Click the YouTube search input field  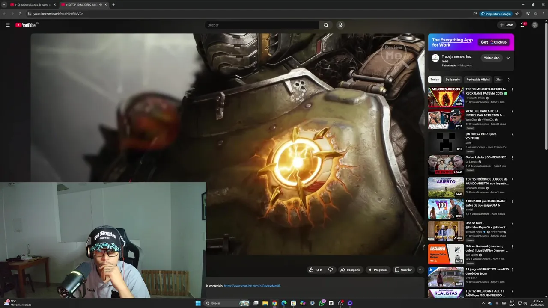click(262, 25)
